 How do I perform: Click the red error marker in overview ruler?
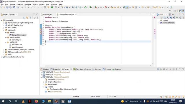coord(155,17)
